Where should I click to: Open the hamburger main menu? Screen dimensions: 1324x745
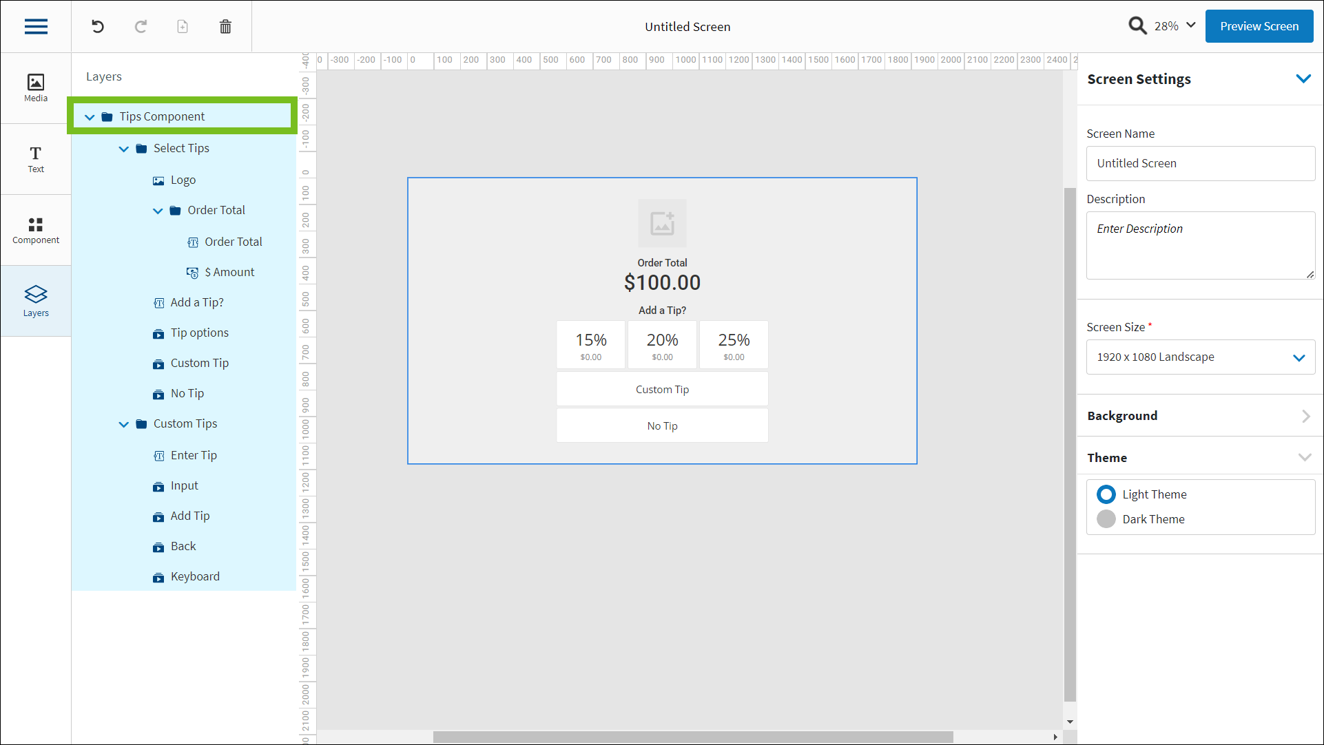click(36, 26)
